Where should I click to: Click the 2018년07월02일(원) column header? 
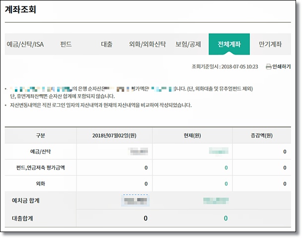point(114,136)
